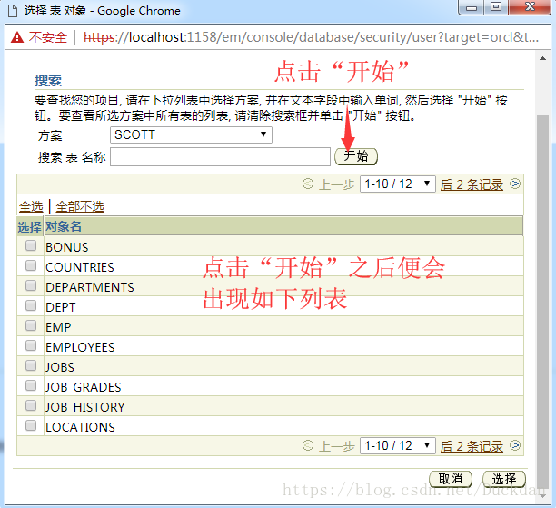Click the 不安全 security label
The width and height of the screenshot is (556, 508).
[48, 37]
